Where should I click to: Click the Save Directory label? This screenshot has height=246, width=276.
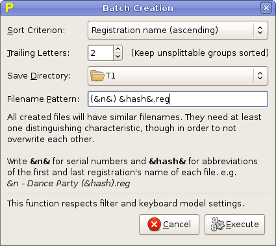click(39, 76)
